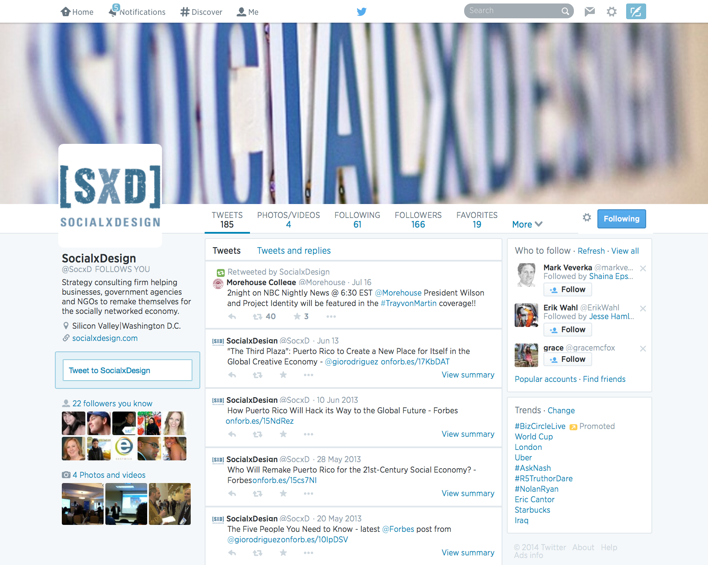
Task: Open the #BizCircleLive promoted trend
Action: 540,426
